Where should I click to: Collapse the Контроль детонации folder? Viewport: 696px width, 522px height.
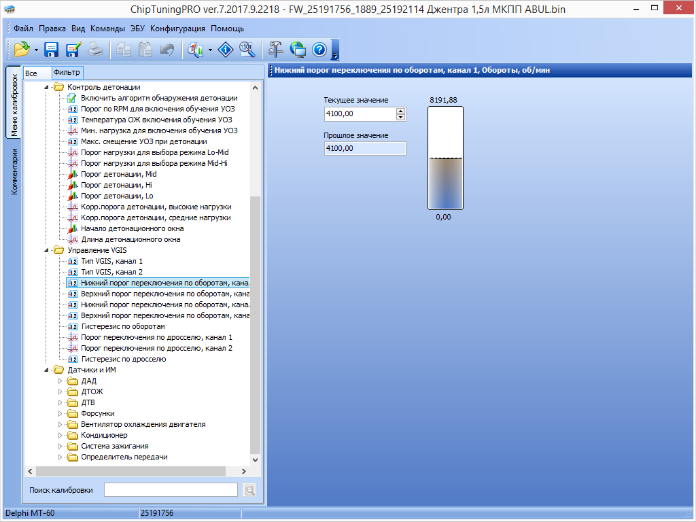46,88
